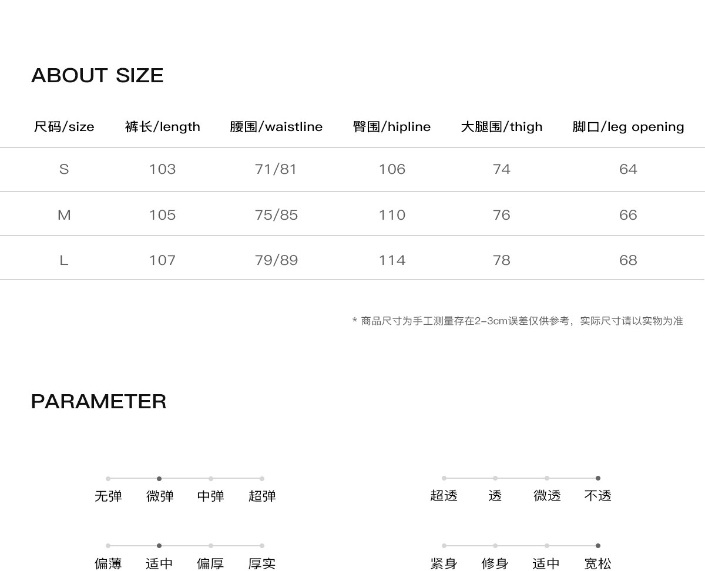This screenshot has height=571, width=705.
Task: Select the 不透 transparency dot
Action: pos(598,478)
